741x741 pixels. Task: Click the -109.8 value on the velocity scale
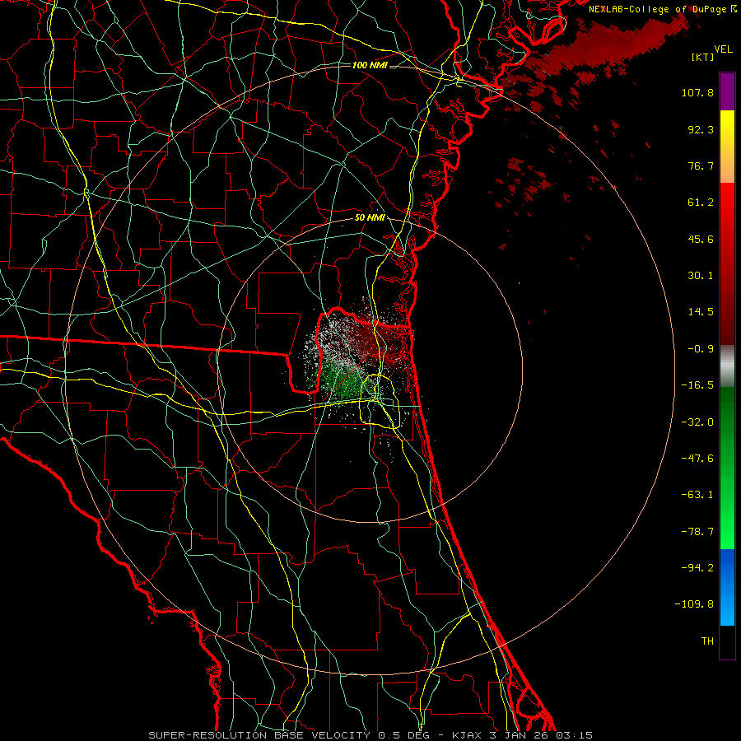[694, 604]
